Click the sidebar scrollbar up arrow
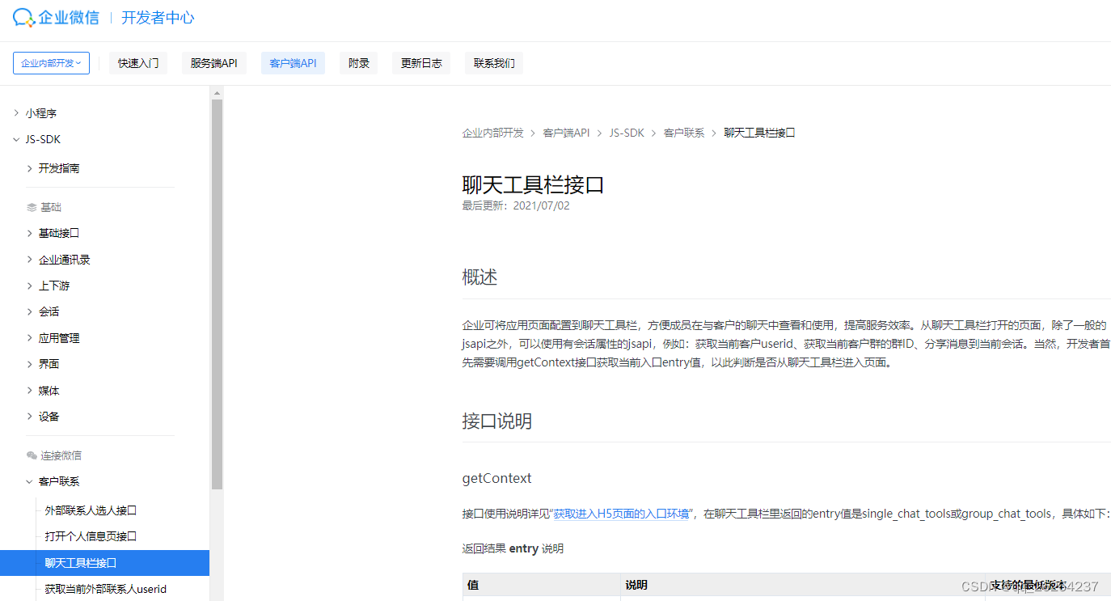The height and width of the screenshot is (601, 1111). [x=217, y=92]
